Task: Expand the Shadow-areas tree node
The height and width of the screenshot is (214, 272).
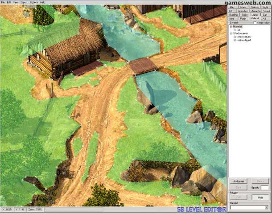Action: coord(231,33)
